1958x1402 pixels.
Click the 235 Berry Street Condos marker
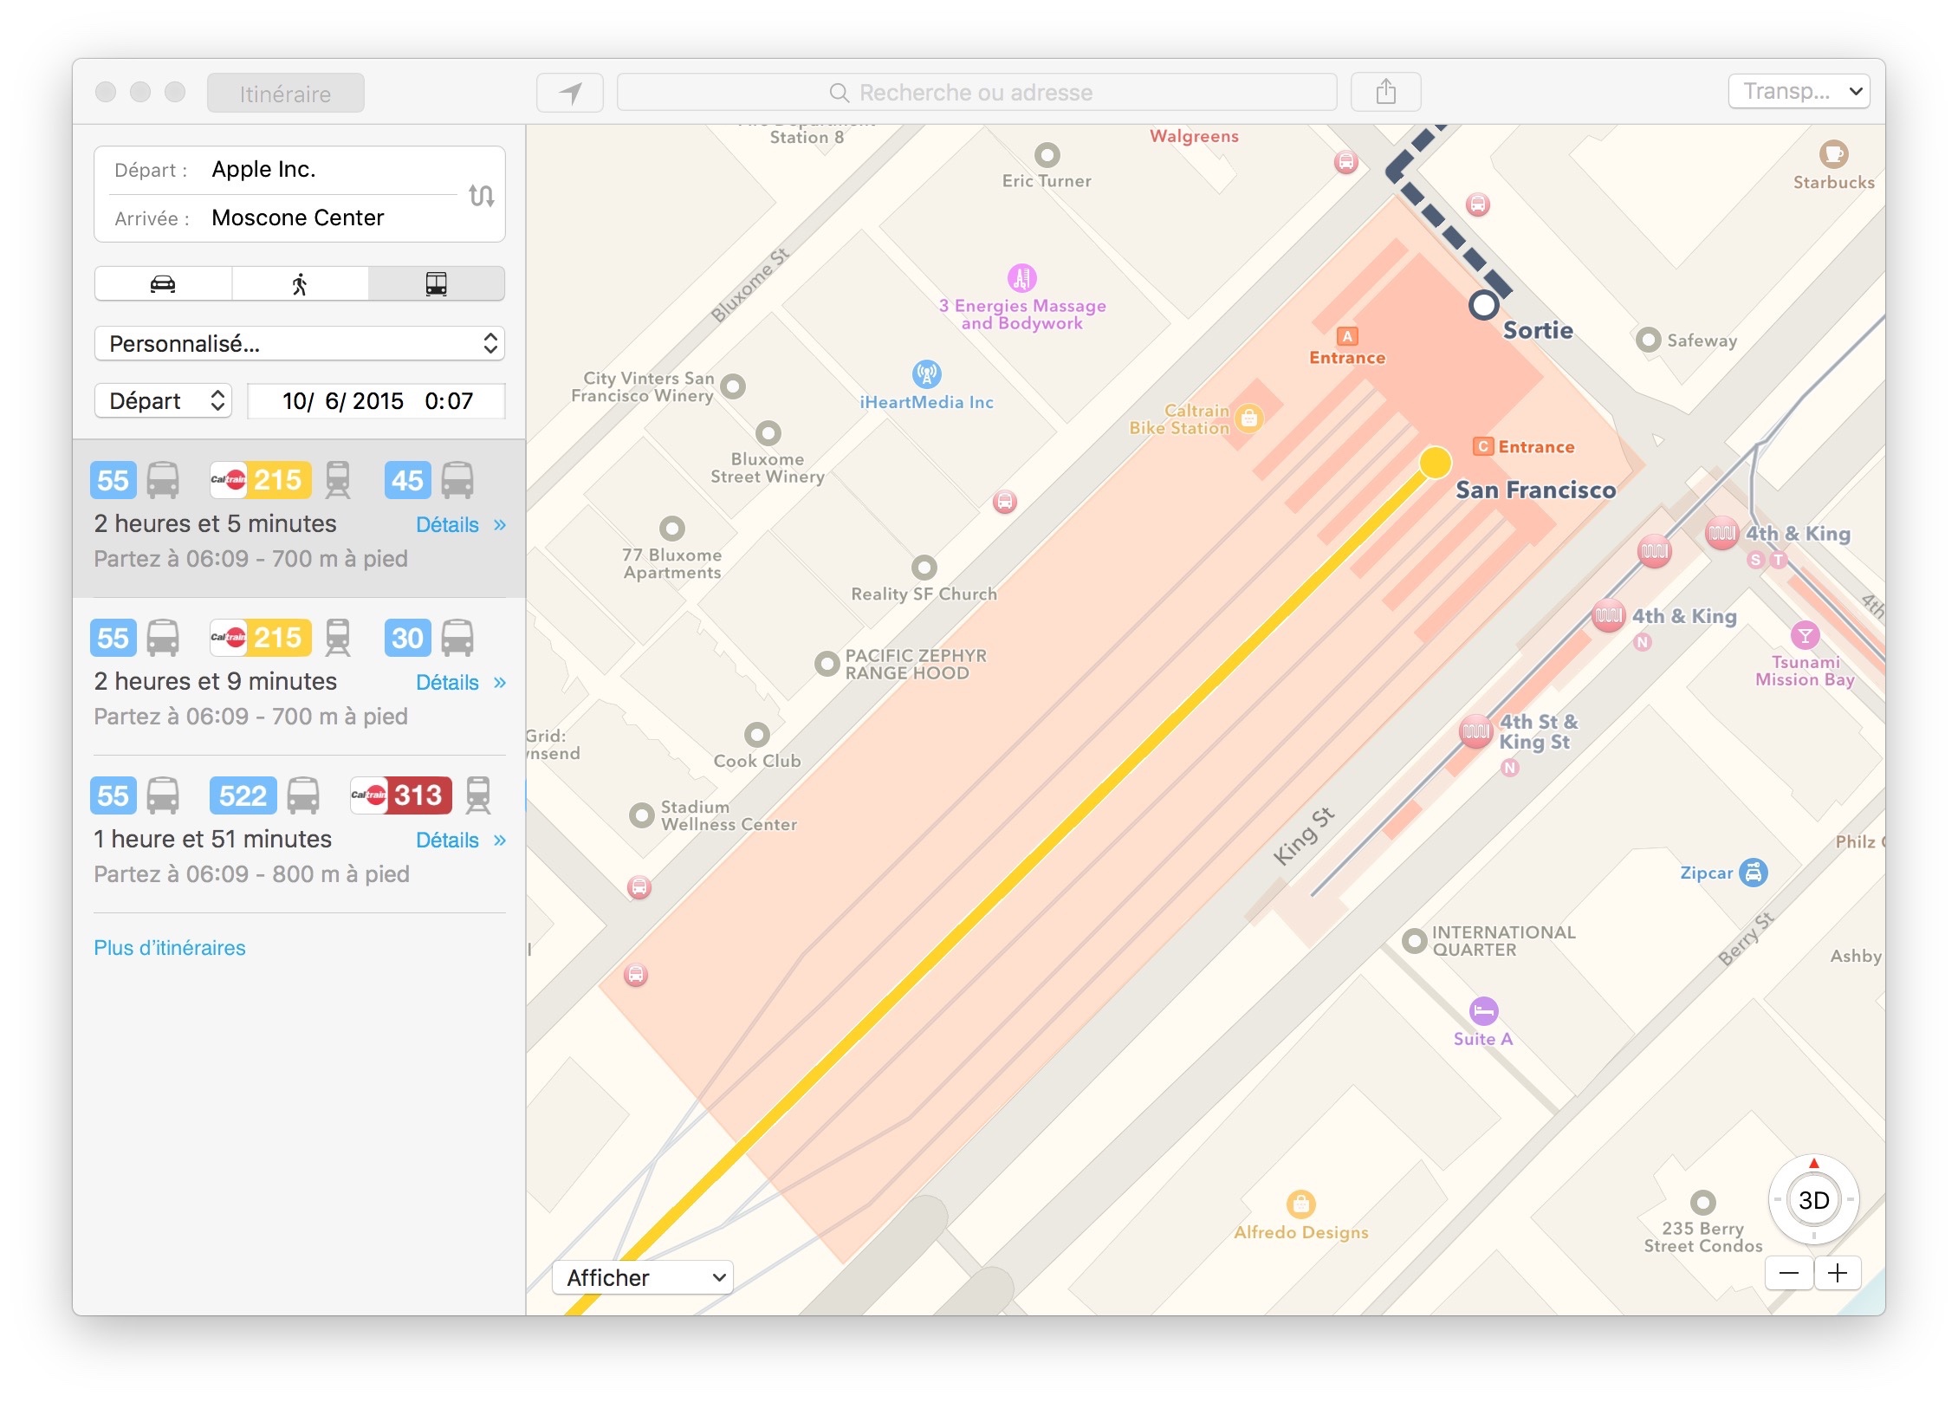click(1703, 1202)
